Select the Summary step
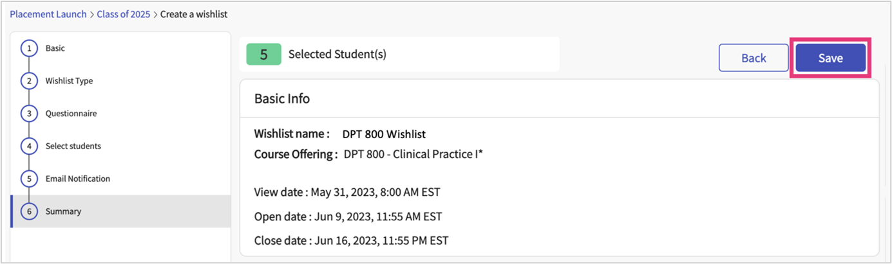892x264 pixels. coord(63,211)
